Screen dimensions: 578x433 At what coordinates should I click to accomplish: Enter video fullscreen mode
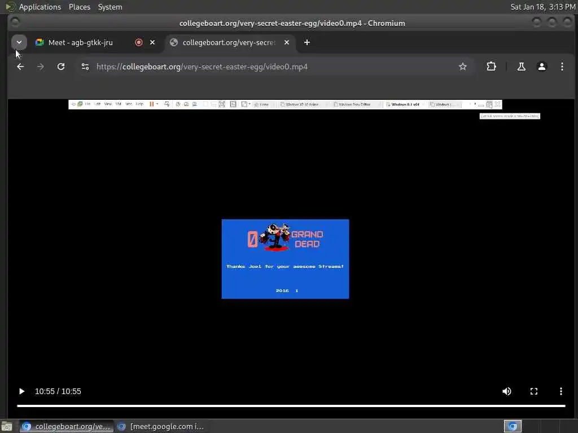point(534,391)
